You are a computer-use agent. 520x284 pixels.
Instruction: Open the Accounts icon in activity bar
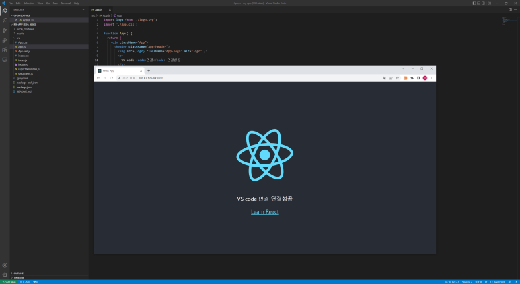(x=5, y=265)
